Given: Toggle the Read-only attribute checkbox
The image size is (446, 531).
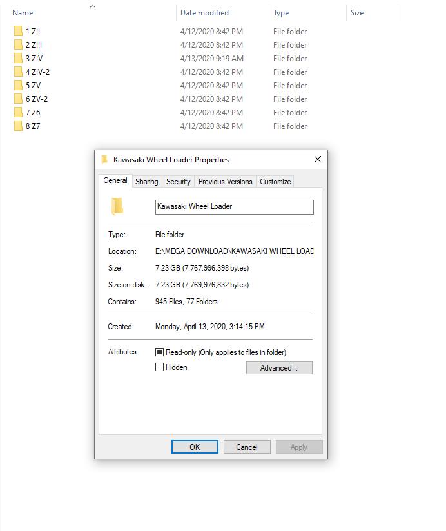Looking at the screenshot, I should (x=159, y=352).
